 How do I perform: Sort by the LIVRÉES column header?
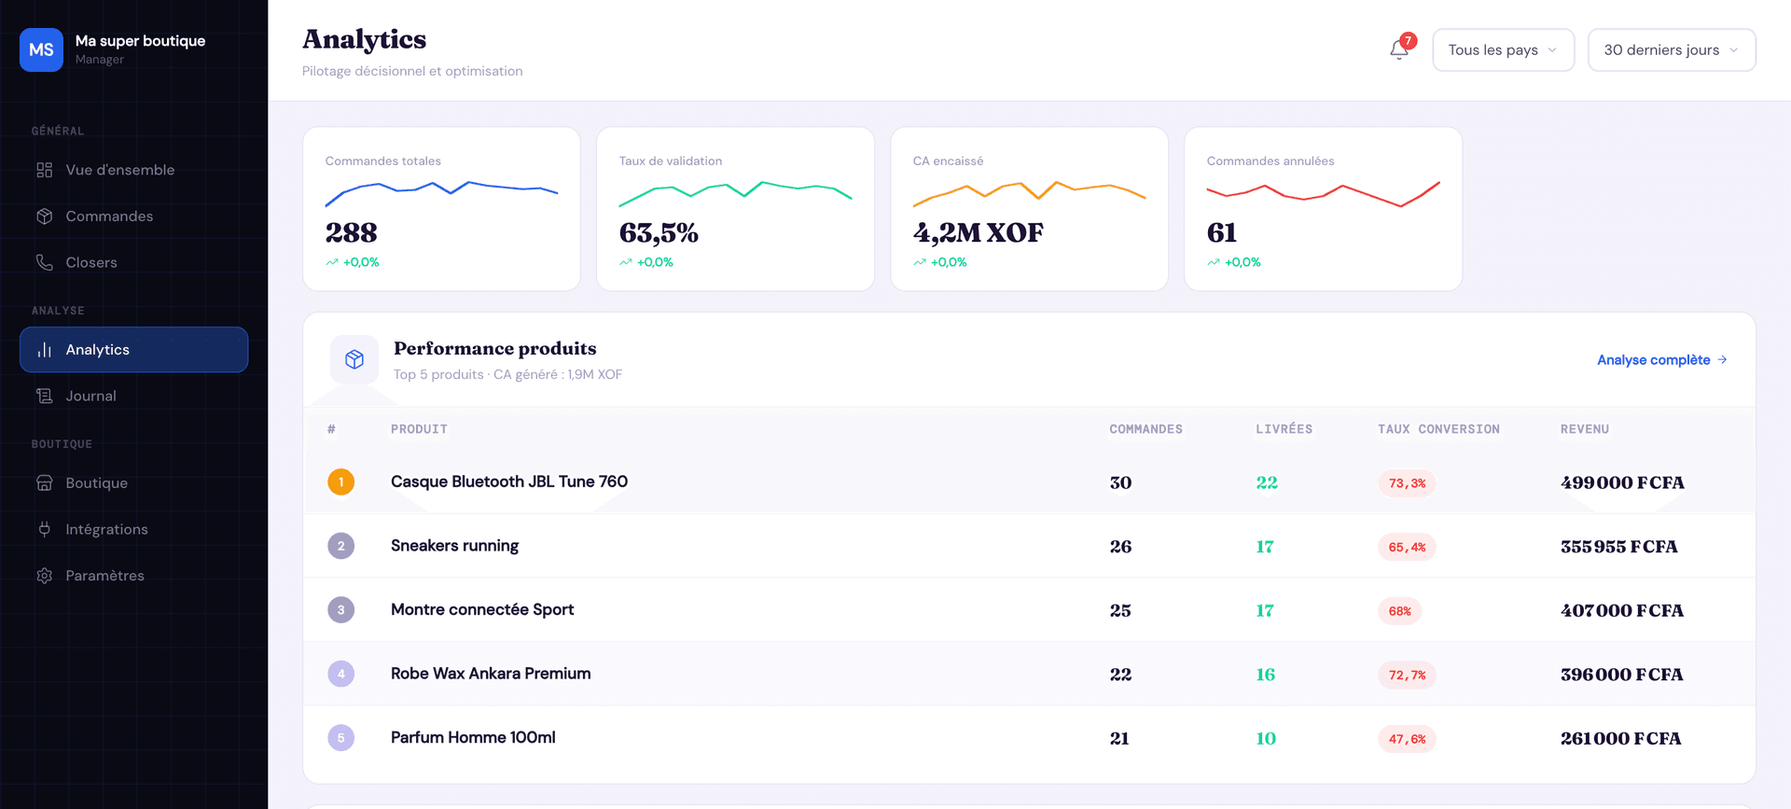pyautogui.click(x=1284, y=429)
